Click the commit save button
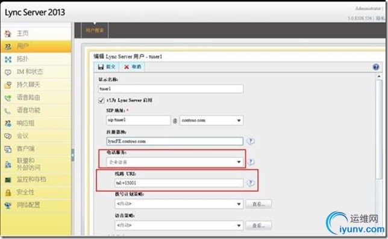Viewport: 388px width, 239px height. tap(107, 67)
